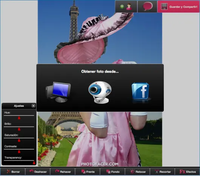Click the Hue slider handle
This screenshot has height=176, width=200.
point(19,118)
